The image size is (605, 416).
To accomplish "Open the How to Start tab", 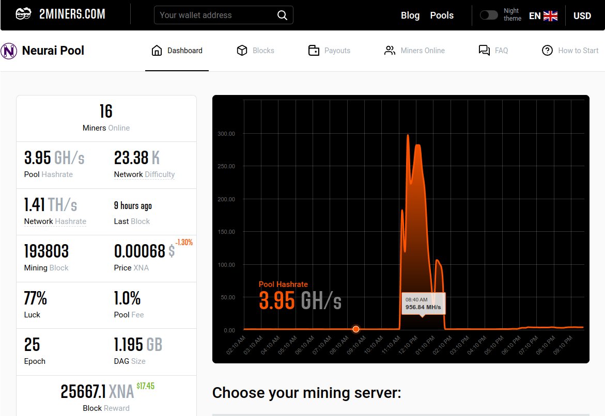I will click(x=570, y=51).
